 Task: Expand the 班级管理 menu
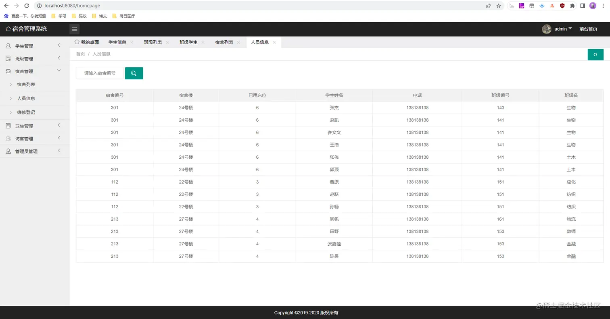(59, 58)
